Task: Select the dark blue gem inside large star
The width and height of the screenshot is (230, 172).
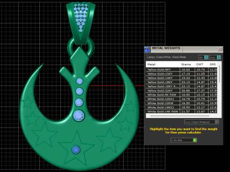Action: click(76, 150)
